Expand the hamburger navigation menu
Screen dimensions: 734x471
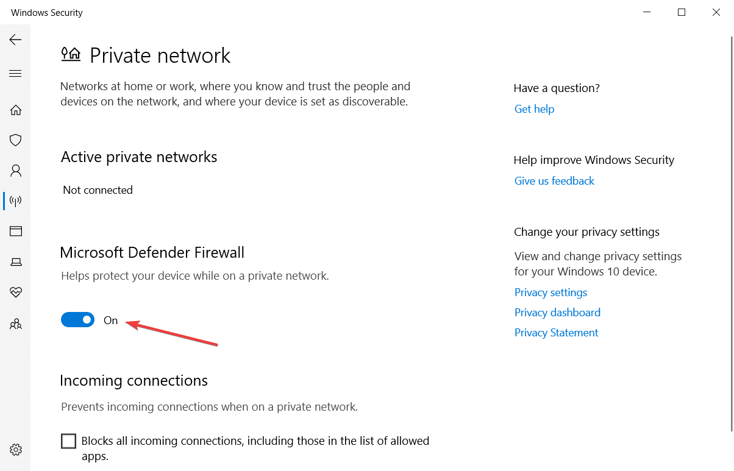[15, 74]
